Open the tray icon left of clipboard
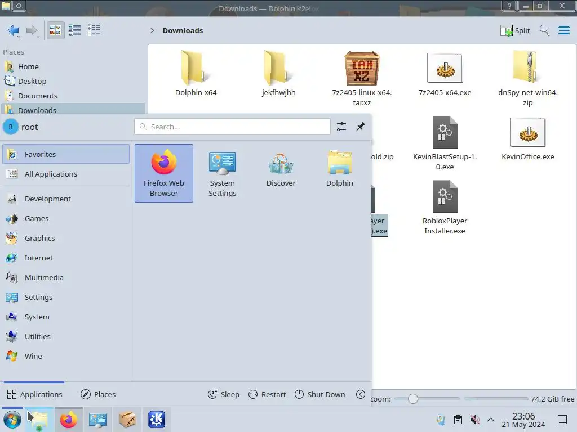 point(441,420)
